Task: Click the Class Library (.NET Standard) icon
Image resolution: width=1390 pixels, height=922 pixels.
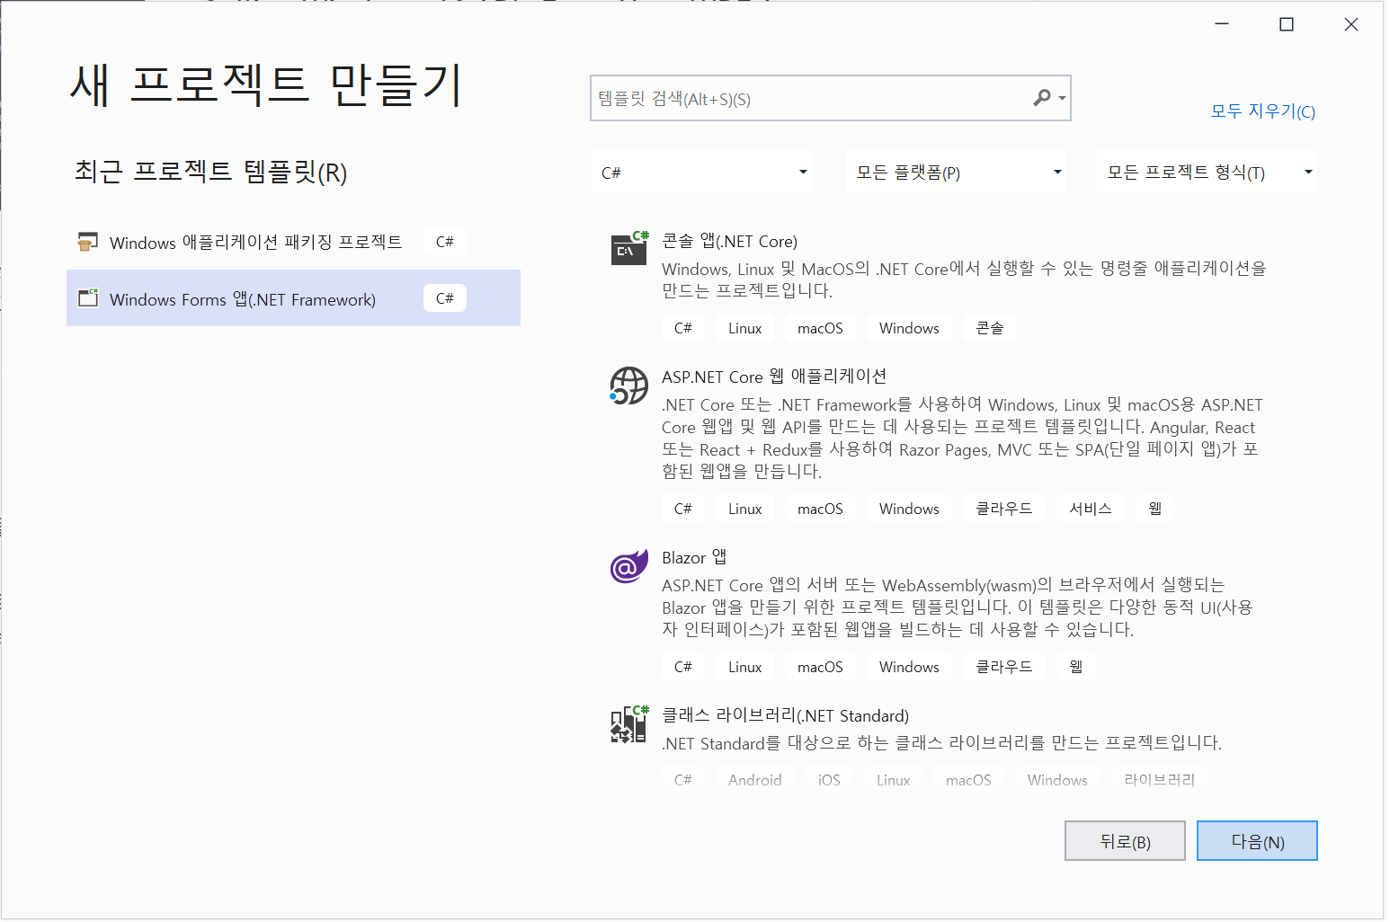Action: pyautogui.click(x=629, y=724)
